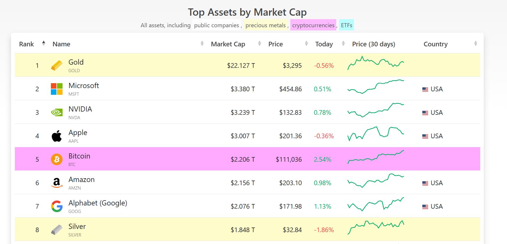The width and height of the screenshot is (507, 244).
Task: Sort by Price column arrows
Action: (306, 43)
